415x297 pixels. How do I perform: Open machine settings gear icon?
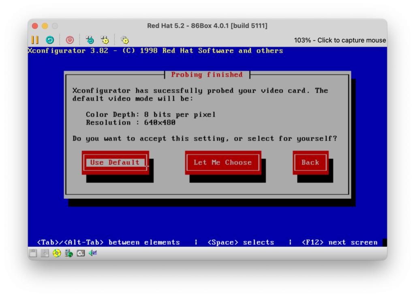tap(125, 40)
